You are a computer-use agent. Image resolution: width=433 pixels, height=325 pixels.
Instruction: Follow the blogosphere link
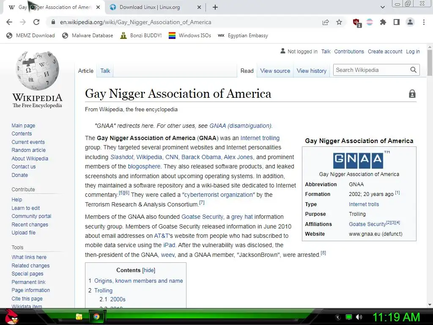pos(144,166)
